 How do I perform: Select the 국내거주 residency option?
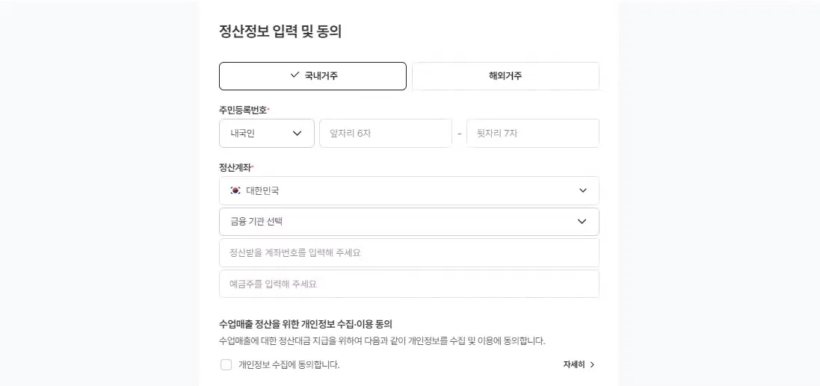312,76
